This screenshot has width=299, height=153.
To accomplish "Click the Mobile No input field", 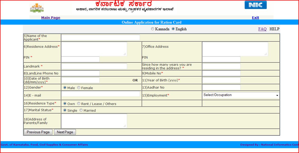I will click(x=221, y=73).
